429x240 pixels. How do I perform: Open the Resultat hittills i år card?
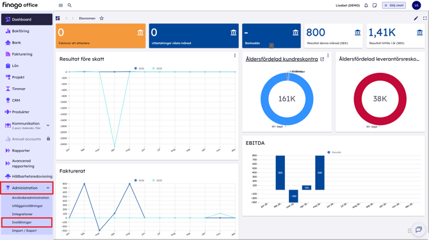tap(396, 36)
